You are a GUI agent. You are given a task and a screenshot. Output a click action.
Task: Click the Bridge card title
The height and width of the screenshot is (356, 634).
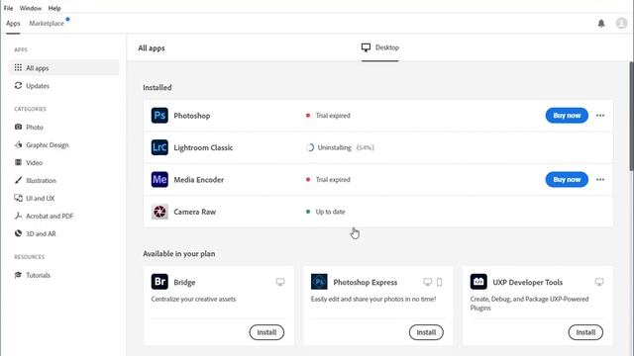184,282
